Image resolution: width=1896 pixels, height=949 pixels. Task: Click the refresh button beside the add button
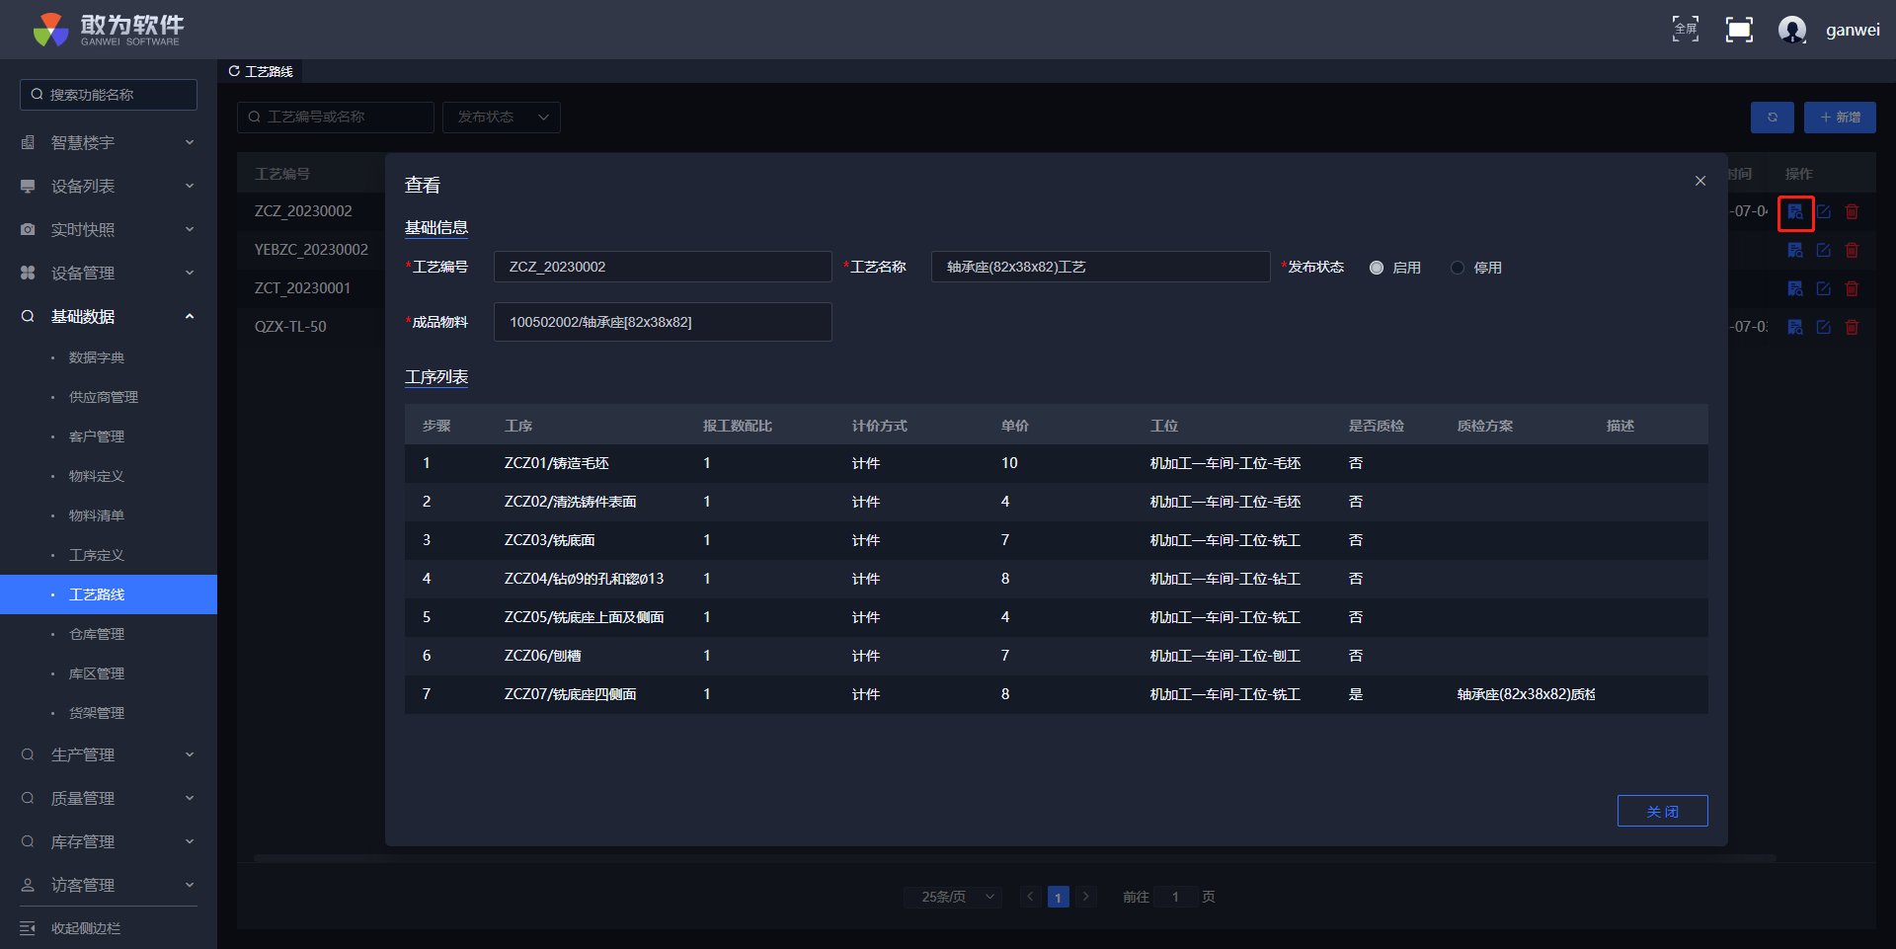click(1772, 118)
